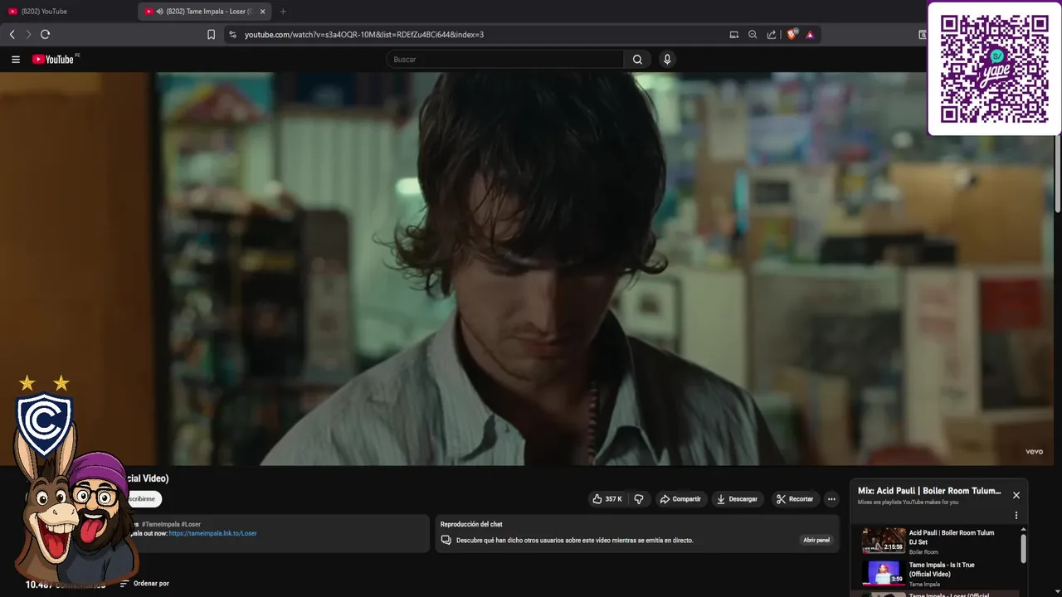Select Tame Impala - Is It True title
Viewport: 1062px width, 597px height.
tap(942, 569)
